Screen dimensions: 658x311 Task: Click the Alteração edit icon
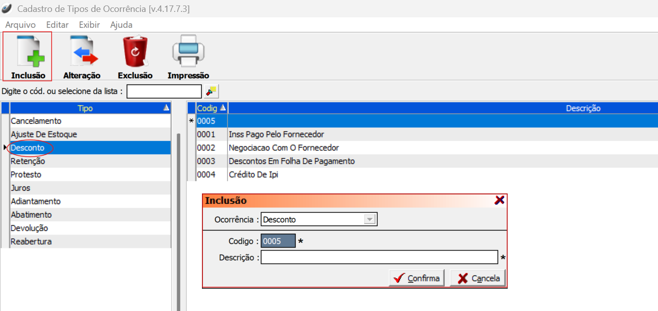(x=82, y=52)
